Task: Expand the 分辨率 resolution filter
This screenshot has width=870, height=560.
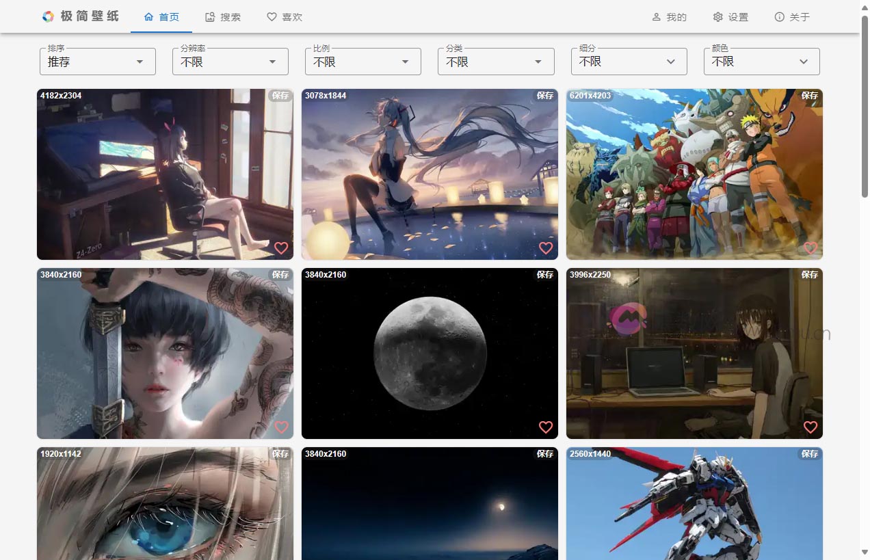Action: pos(230,62)
